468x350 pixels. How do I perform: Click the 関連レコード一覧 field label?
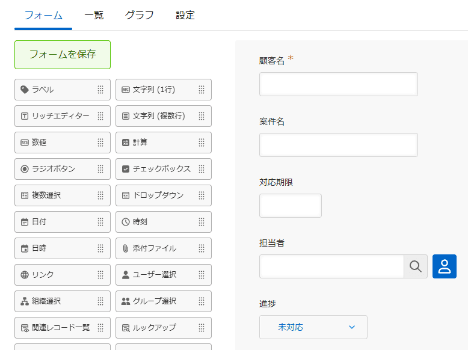coord(61,328)
